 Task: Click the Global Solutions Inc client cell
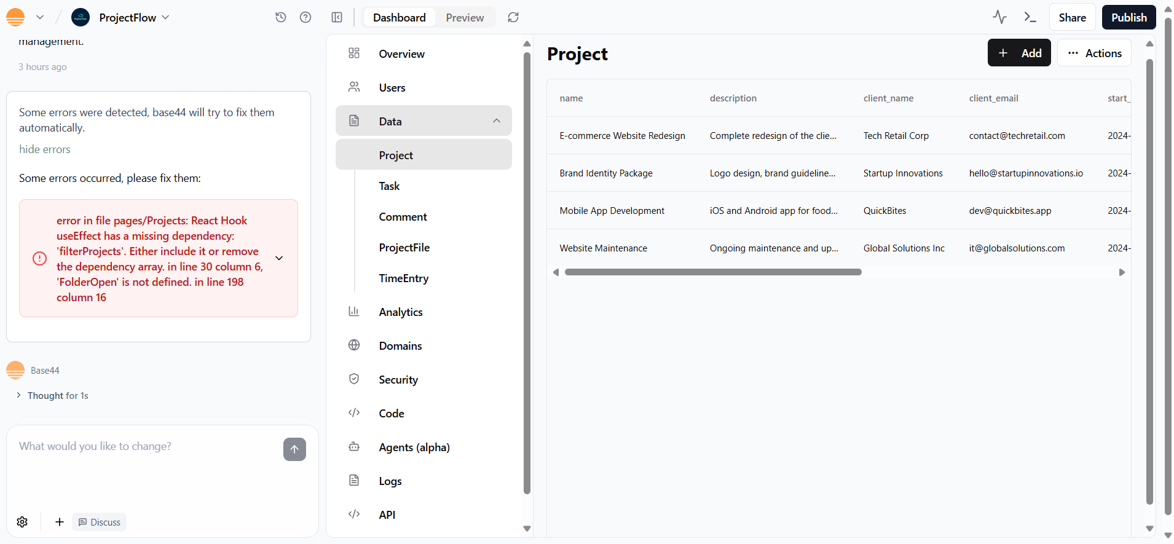(x=904, y=248)
